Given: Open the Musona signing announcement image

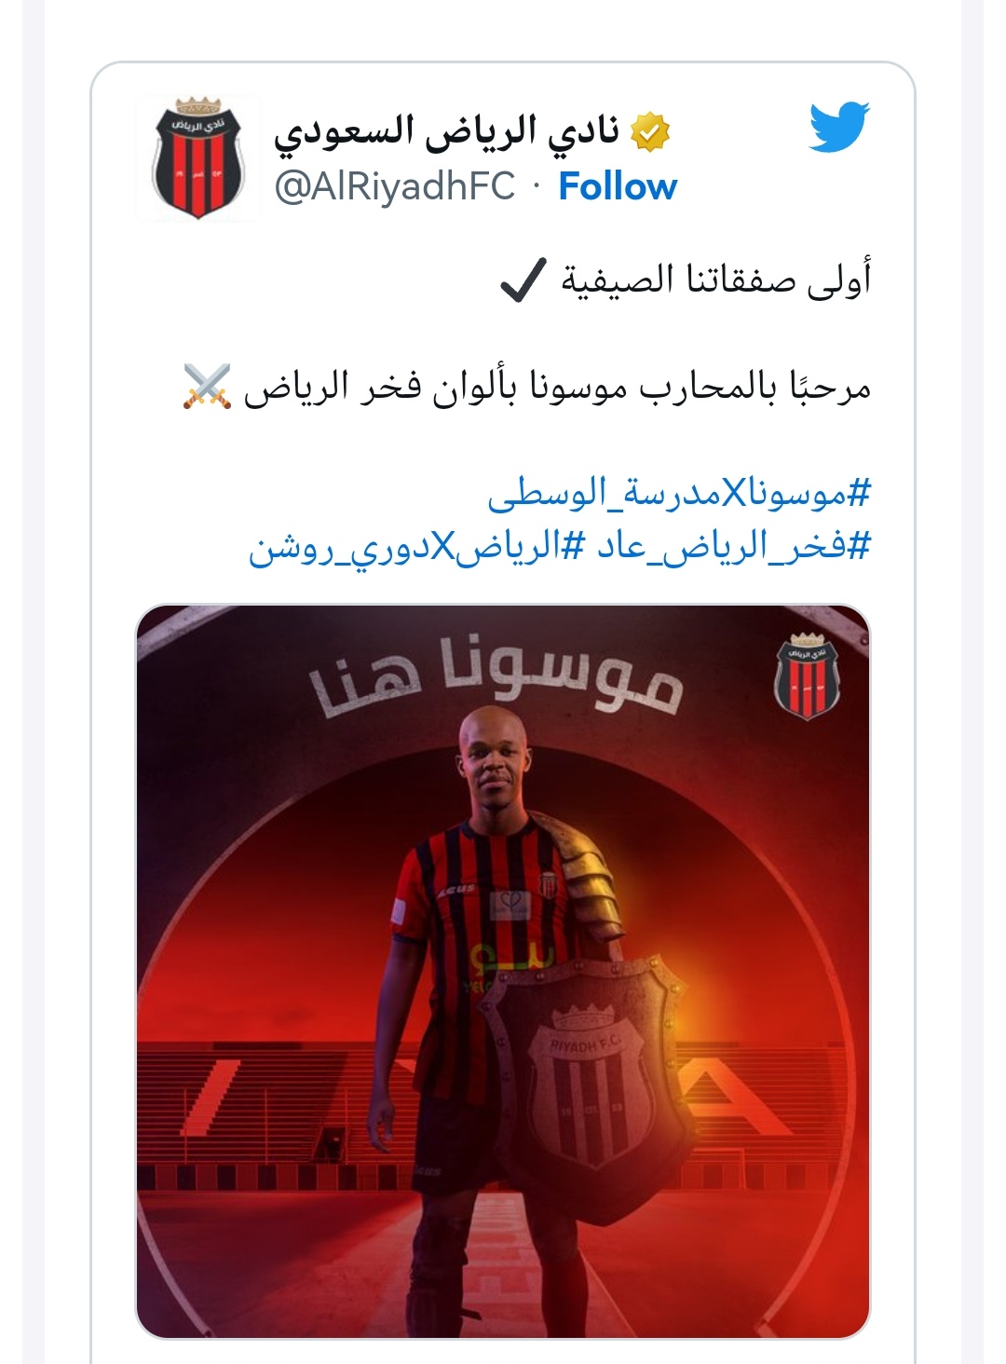Looking at the screenshot, I should coord(503,972).
